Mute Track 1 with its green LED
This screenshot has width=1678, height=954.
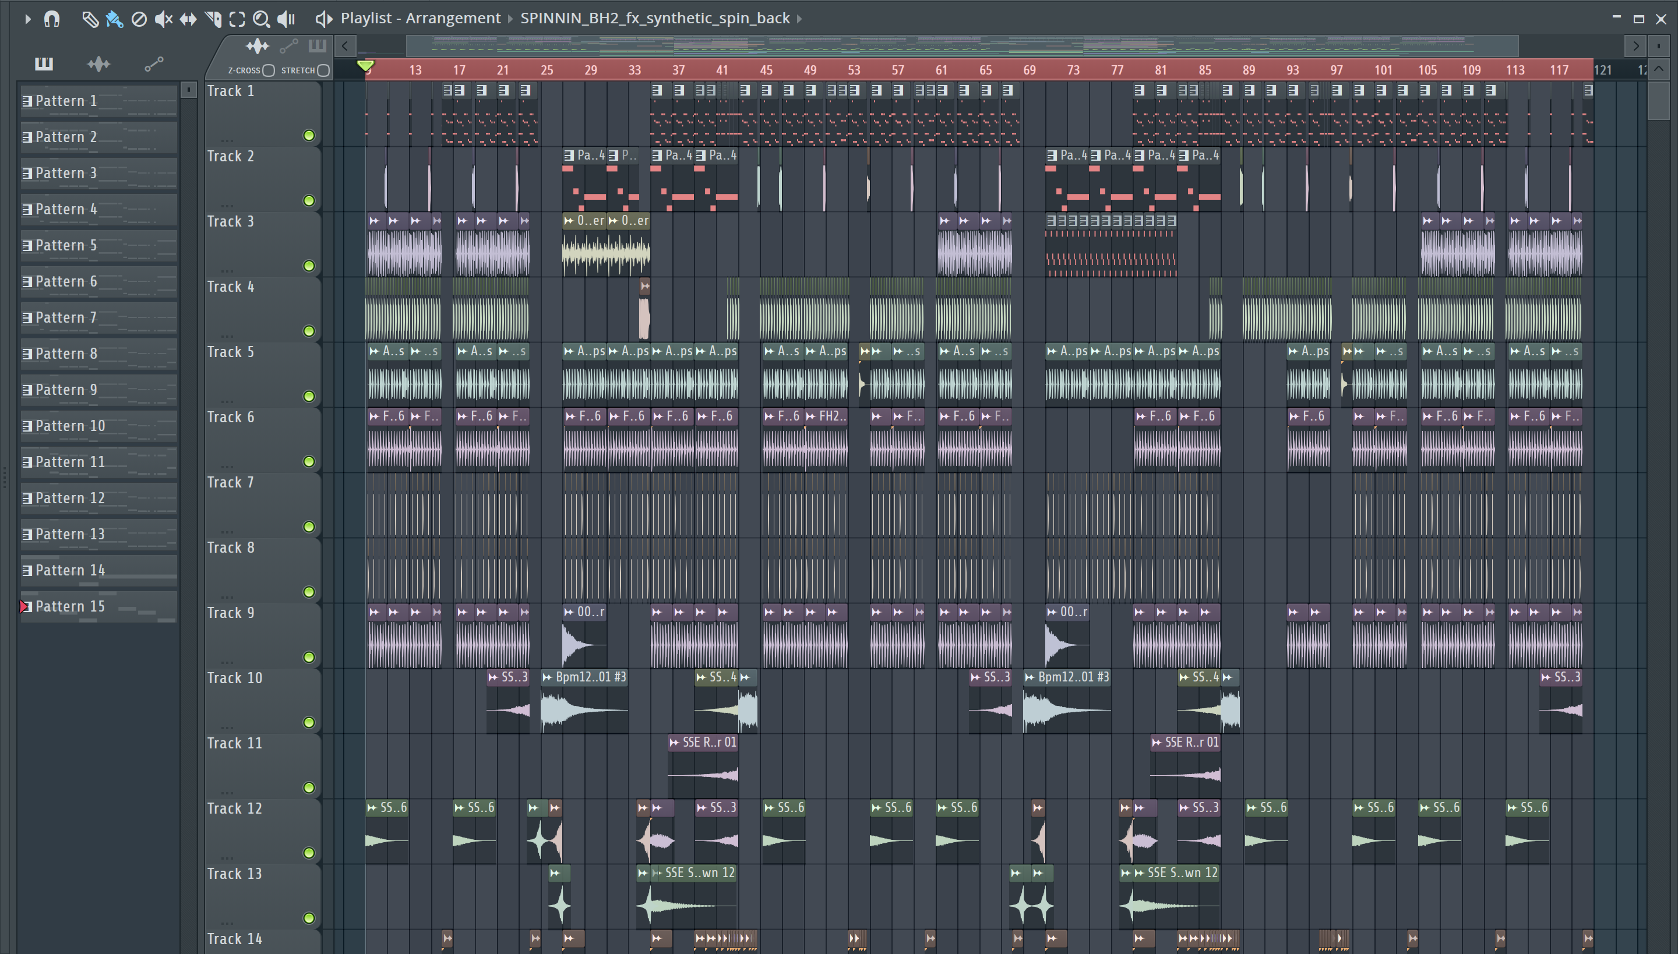309,136
